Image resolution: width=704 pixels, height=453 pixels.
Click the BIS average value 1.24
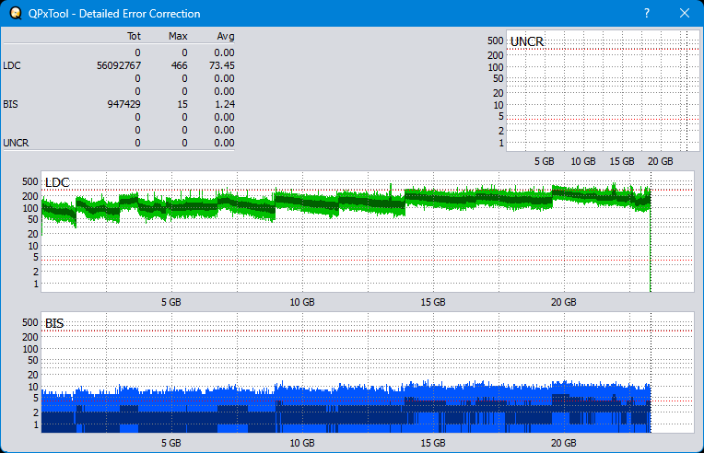tap(224, 104)
